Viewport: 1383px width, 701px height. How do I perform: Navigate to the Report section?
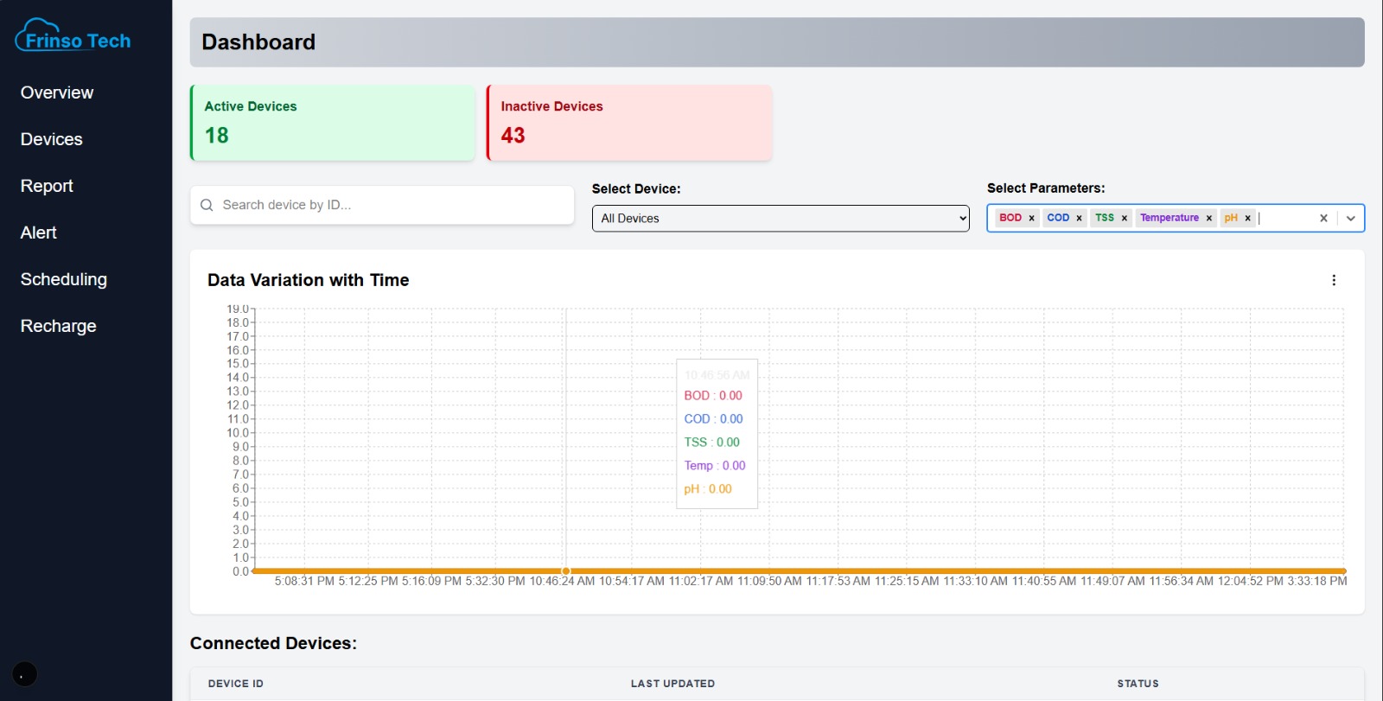tap(47, 186)
